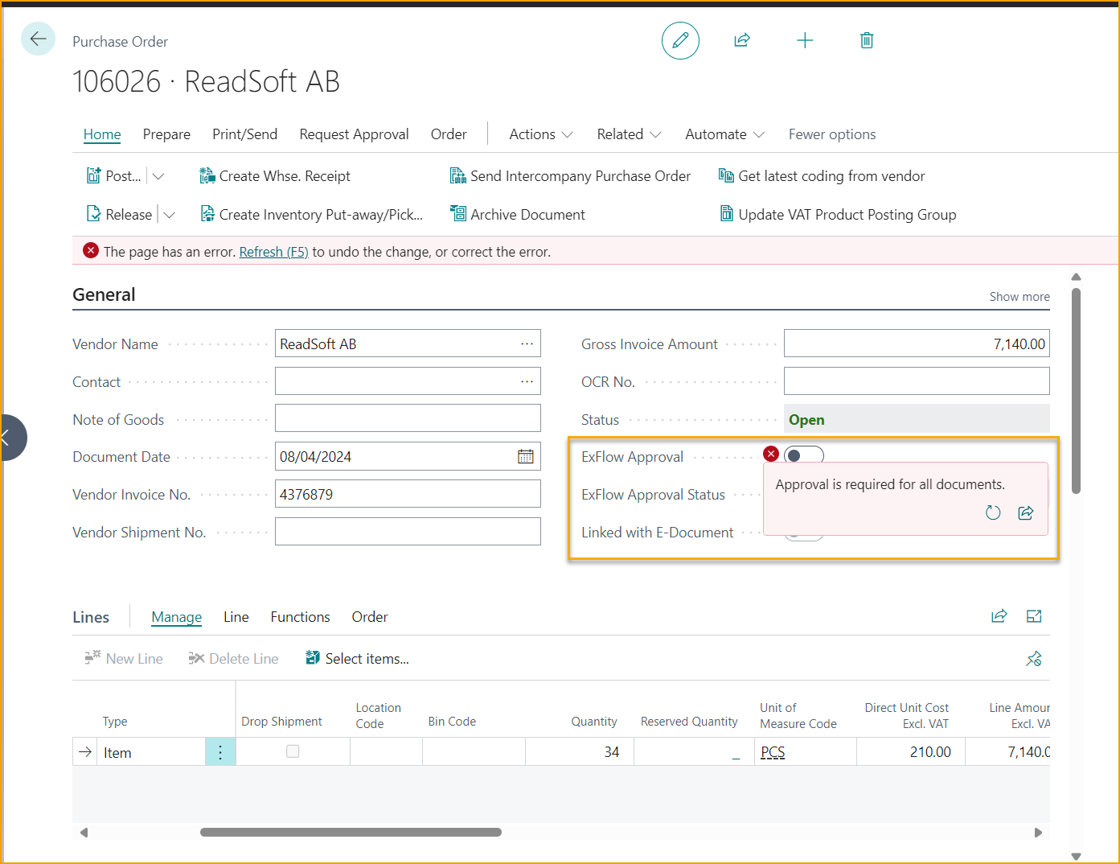The width and height of the screenshot is (1120, 864).
Task: Open the Post dropdown arrow
Action: [158, 176]
